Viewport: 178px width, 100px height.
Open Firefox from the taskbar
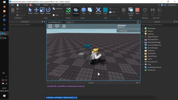pos(4,7)
